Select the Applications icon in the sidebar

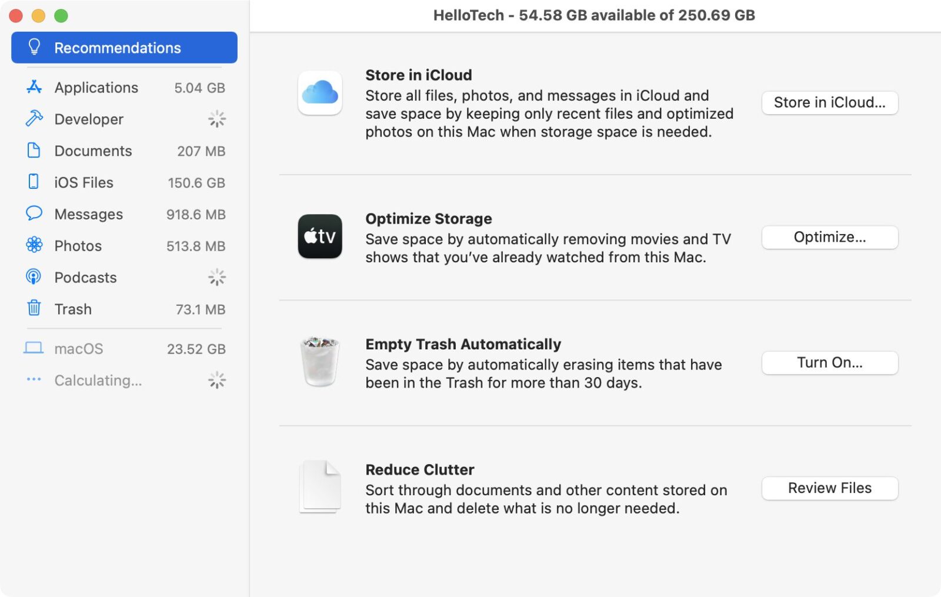point(34,87)
